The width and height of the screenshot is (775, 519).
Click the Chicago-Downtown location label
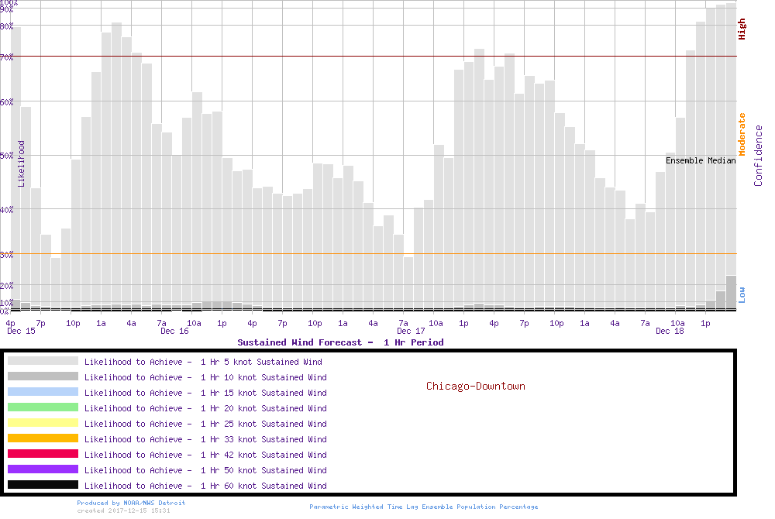[475, 386]
